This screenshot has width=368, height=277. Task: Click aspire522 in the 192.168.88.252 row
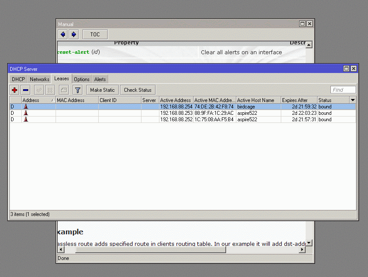point(247,119)
